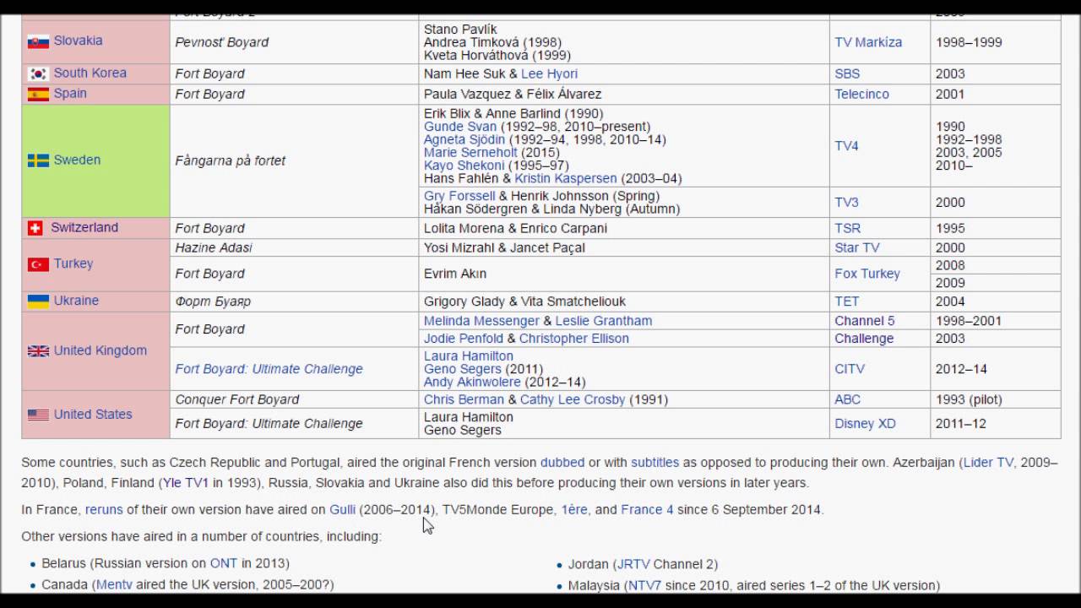Follow the Challenge network link
Screen dimensions: 1081x608
click(864, 339)
